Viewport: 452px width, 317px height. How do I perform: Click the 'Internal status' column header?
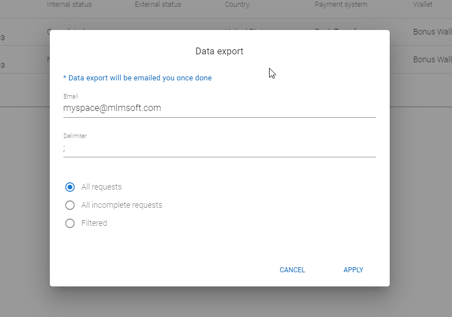69,5
